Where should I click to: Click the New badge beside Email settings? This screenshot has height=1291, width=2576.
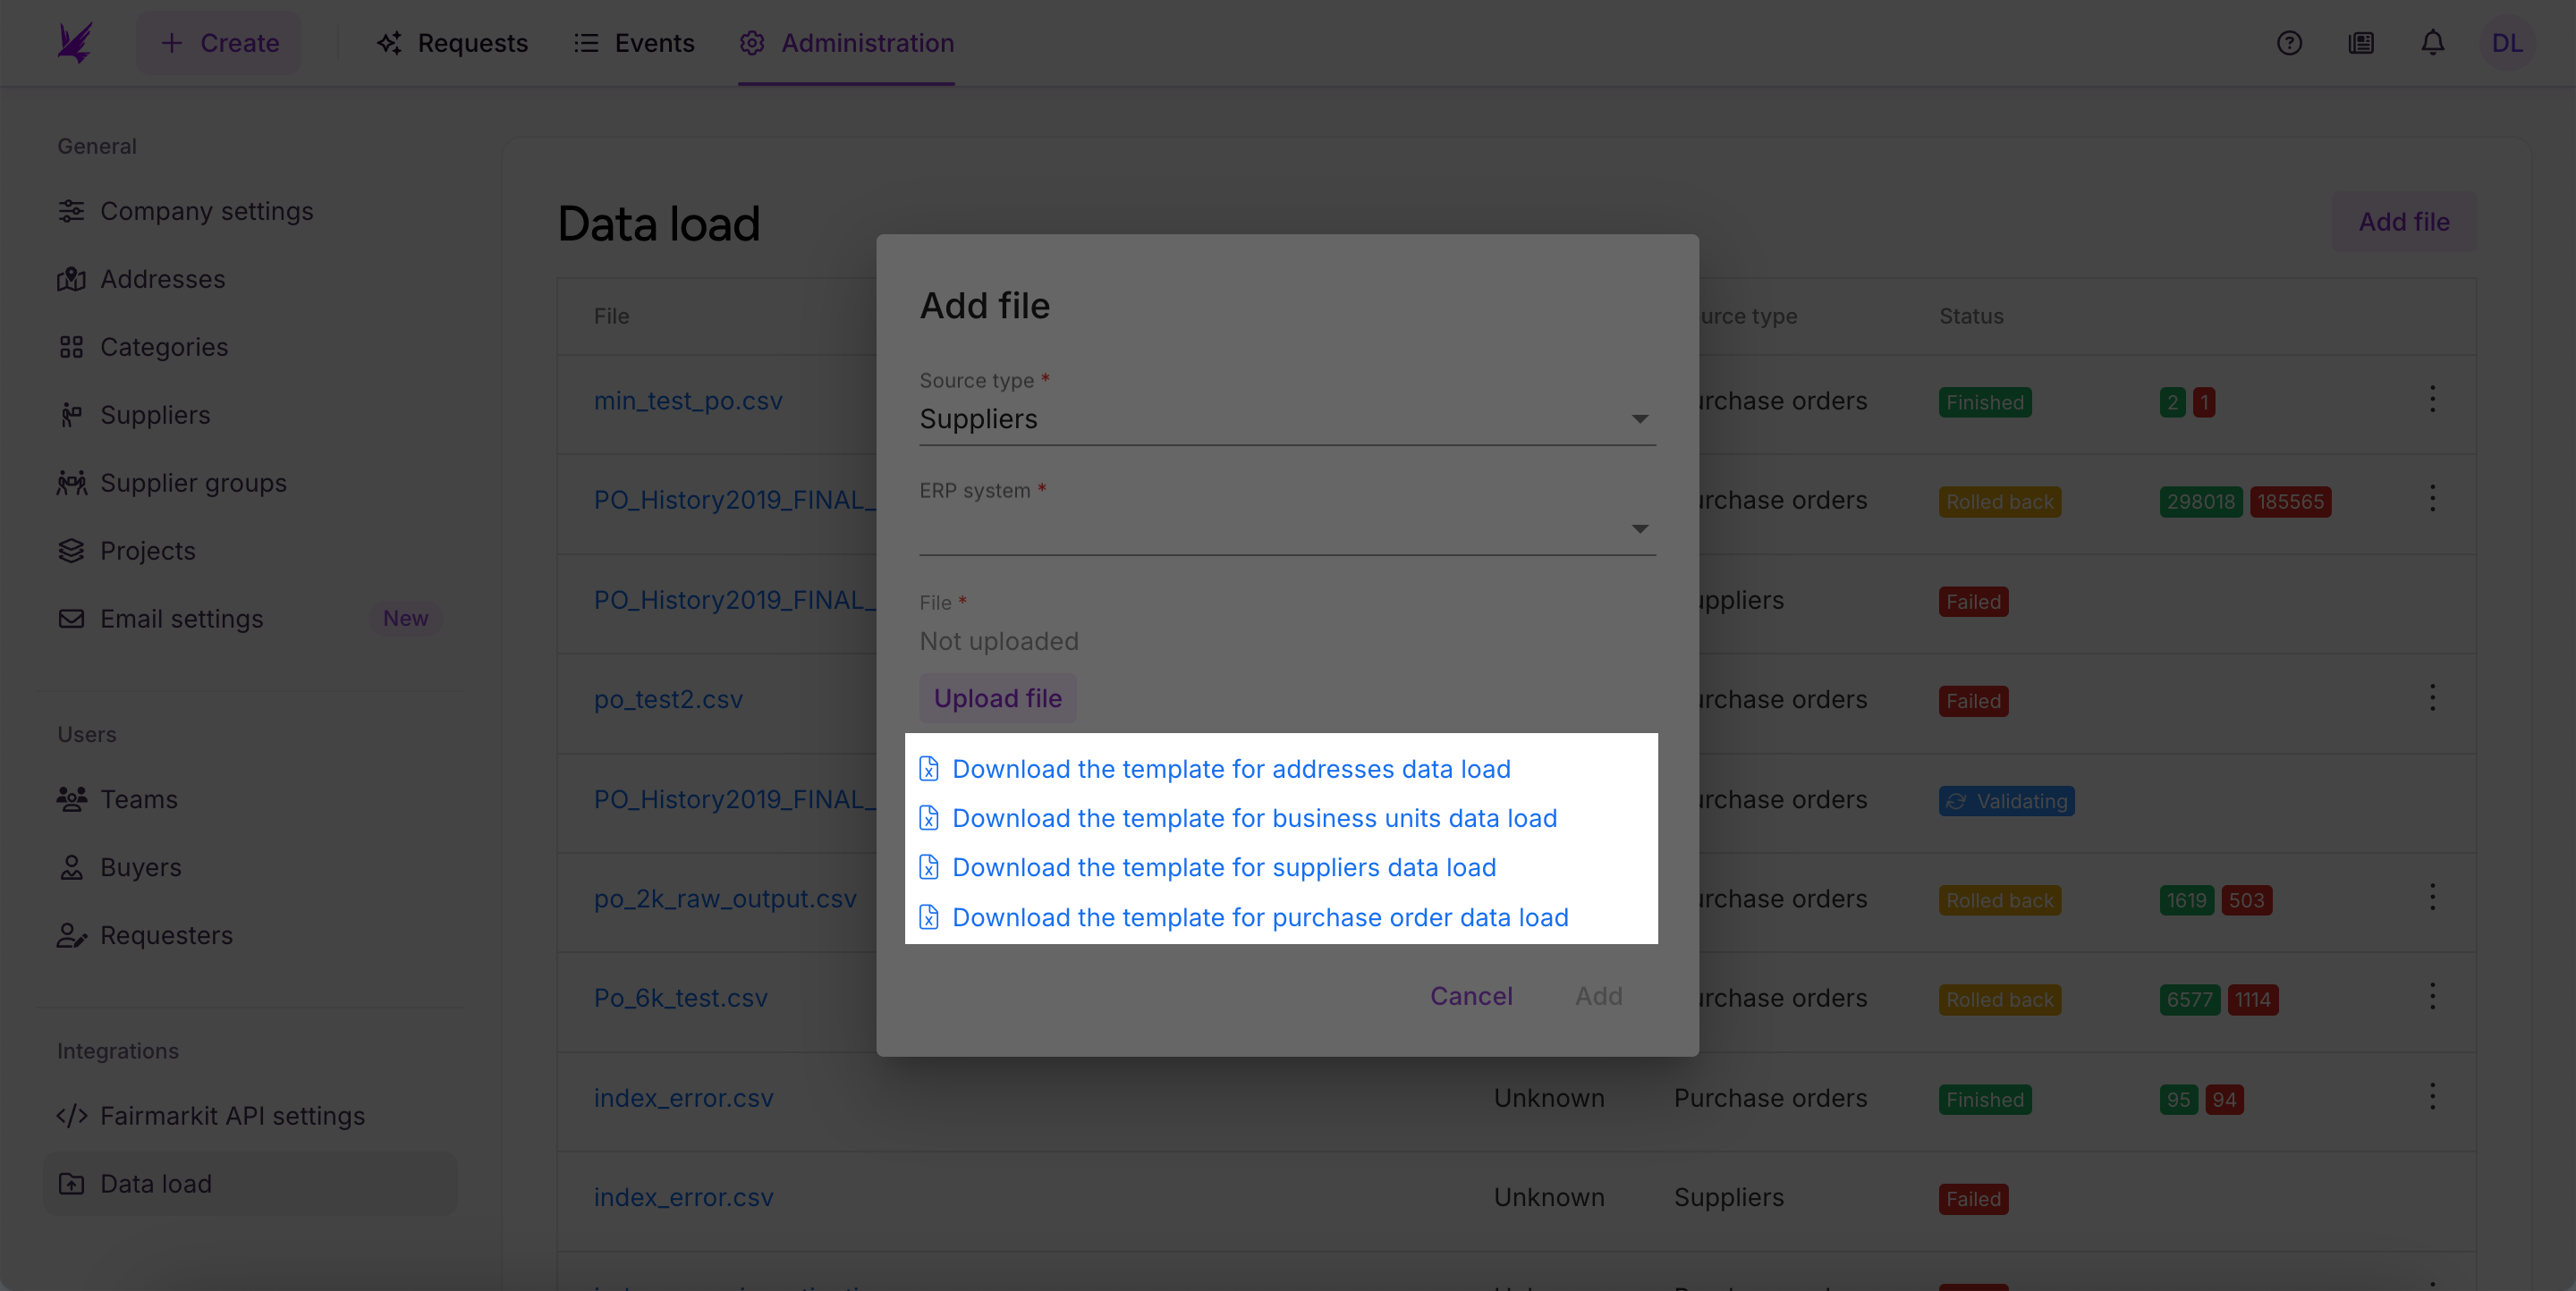pyautogui.click(x=405, y=619)
